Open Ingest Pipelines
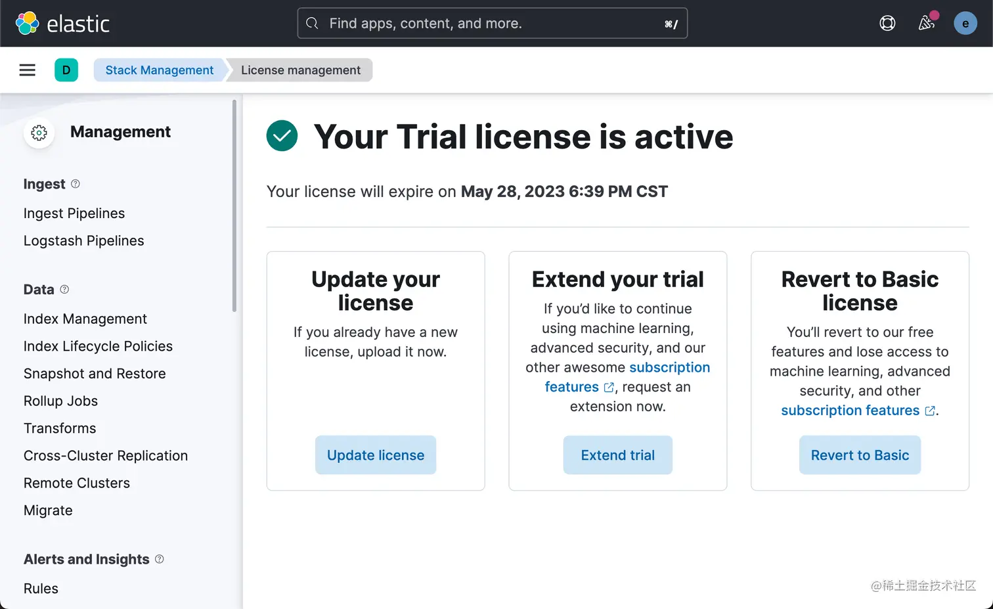 pyautogui.click(x=74, y=214)
